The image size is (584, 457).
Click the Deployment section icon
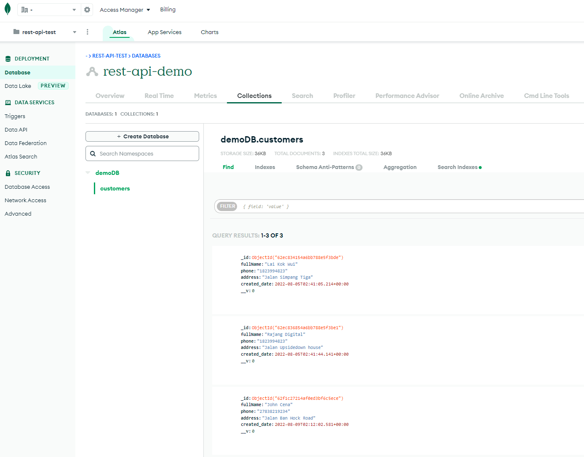pyautogui.click(x=7, y=58)
